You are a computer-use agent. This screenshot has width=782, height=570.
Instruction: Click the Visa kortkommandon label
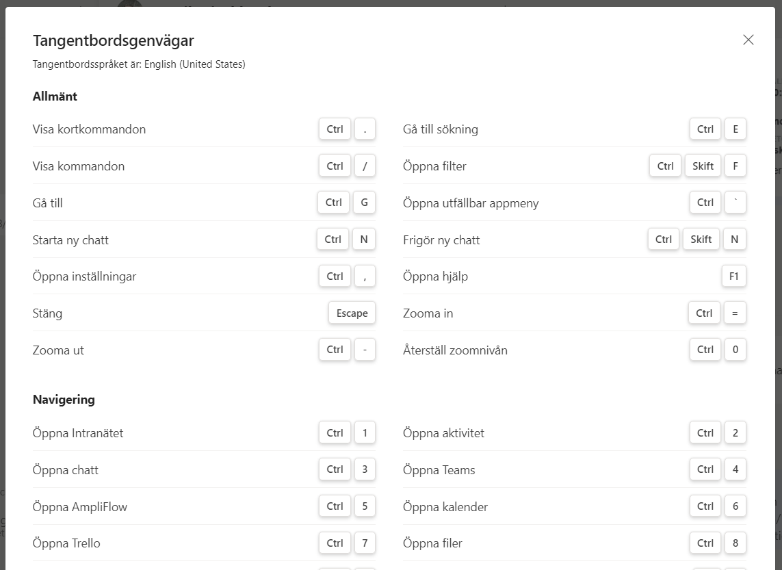(x=89, y=129)
